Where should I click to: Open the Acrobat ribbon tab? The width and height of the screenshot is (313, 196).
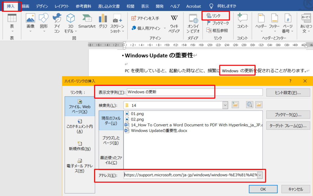point(193,6)
